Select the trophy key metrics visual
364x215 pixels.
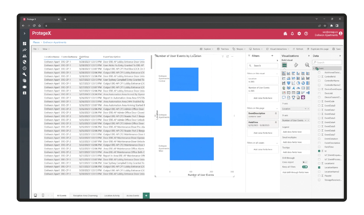click(293, 97)
